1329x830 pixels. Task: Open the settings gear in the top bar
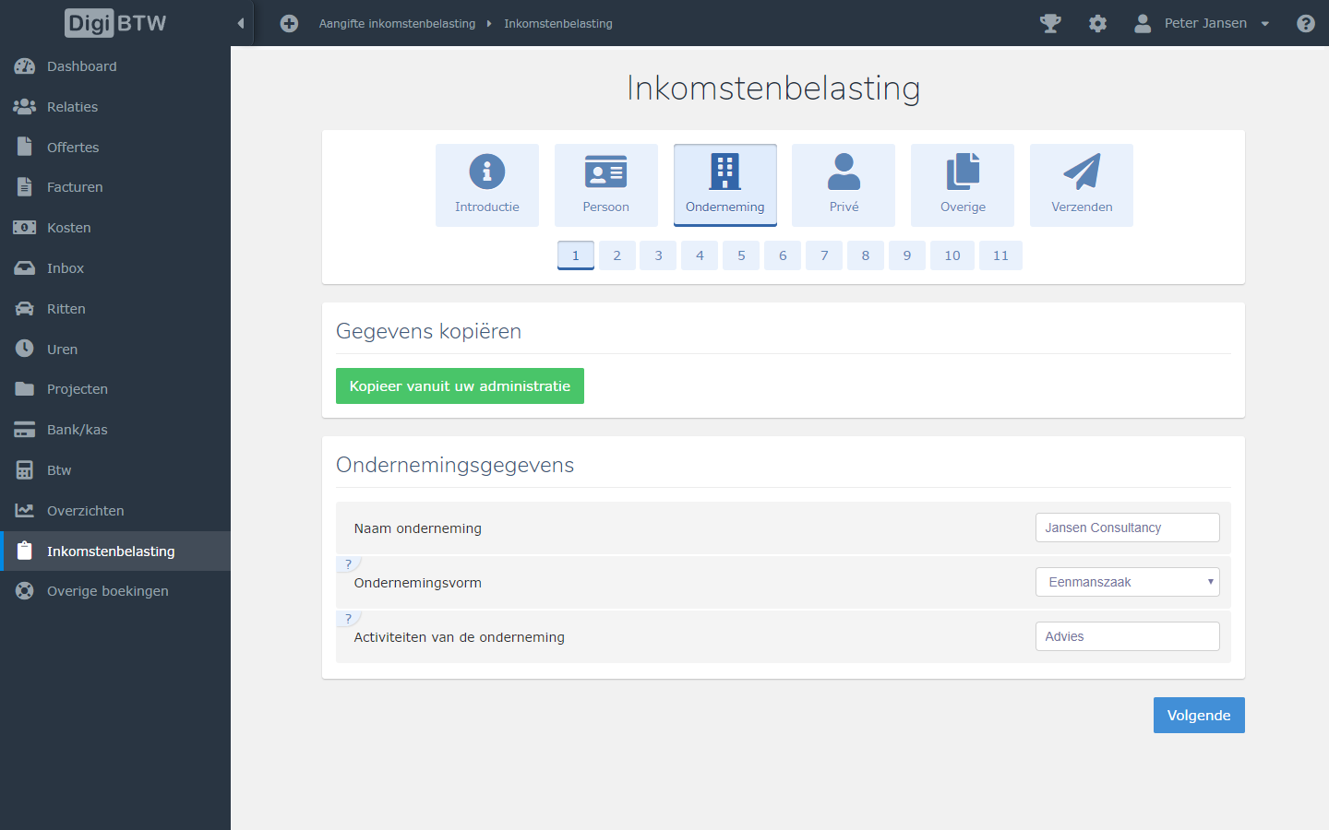click(1097, 23)
